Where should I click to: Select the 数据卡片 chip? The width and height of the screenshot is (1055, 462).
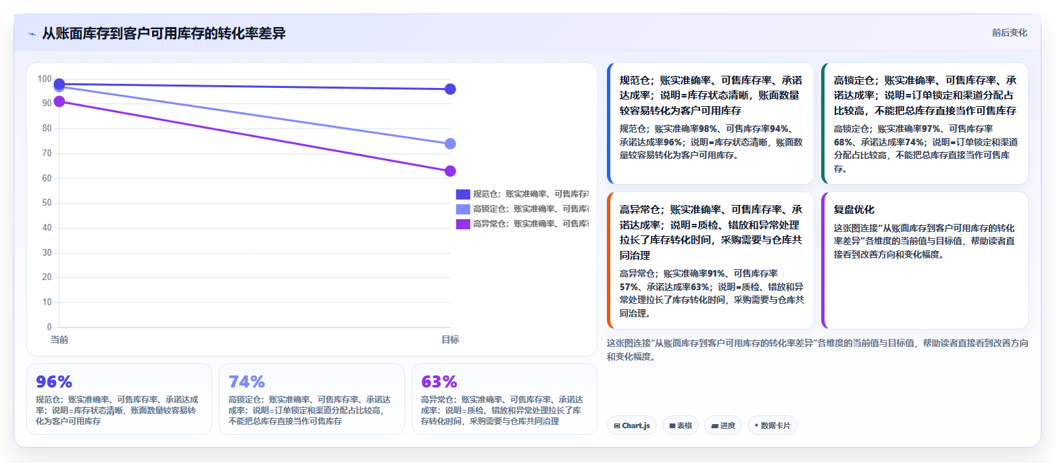pyautogui.click(x=772, y=425)
